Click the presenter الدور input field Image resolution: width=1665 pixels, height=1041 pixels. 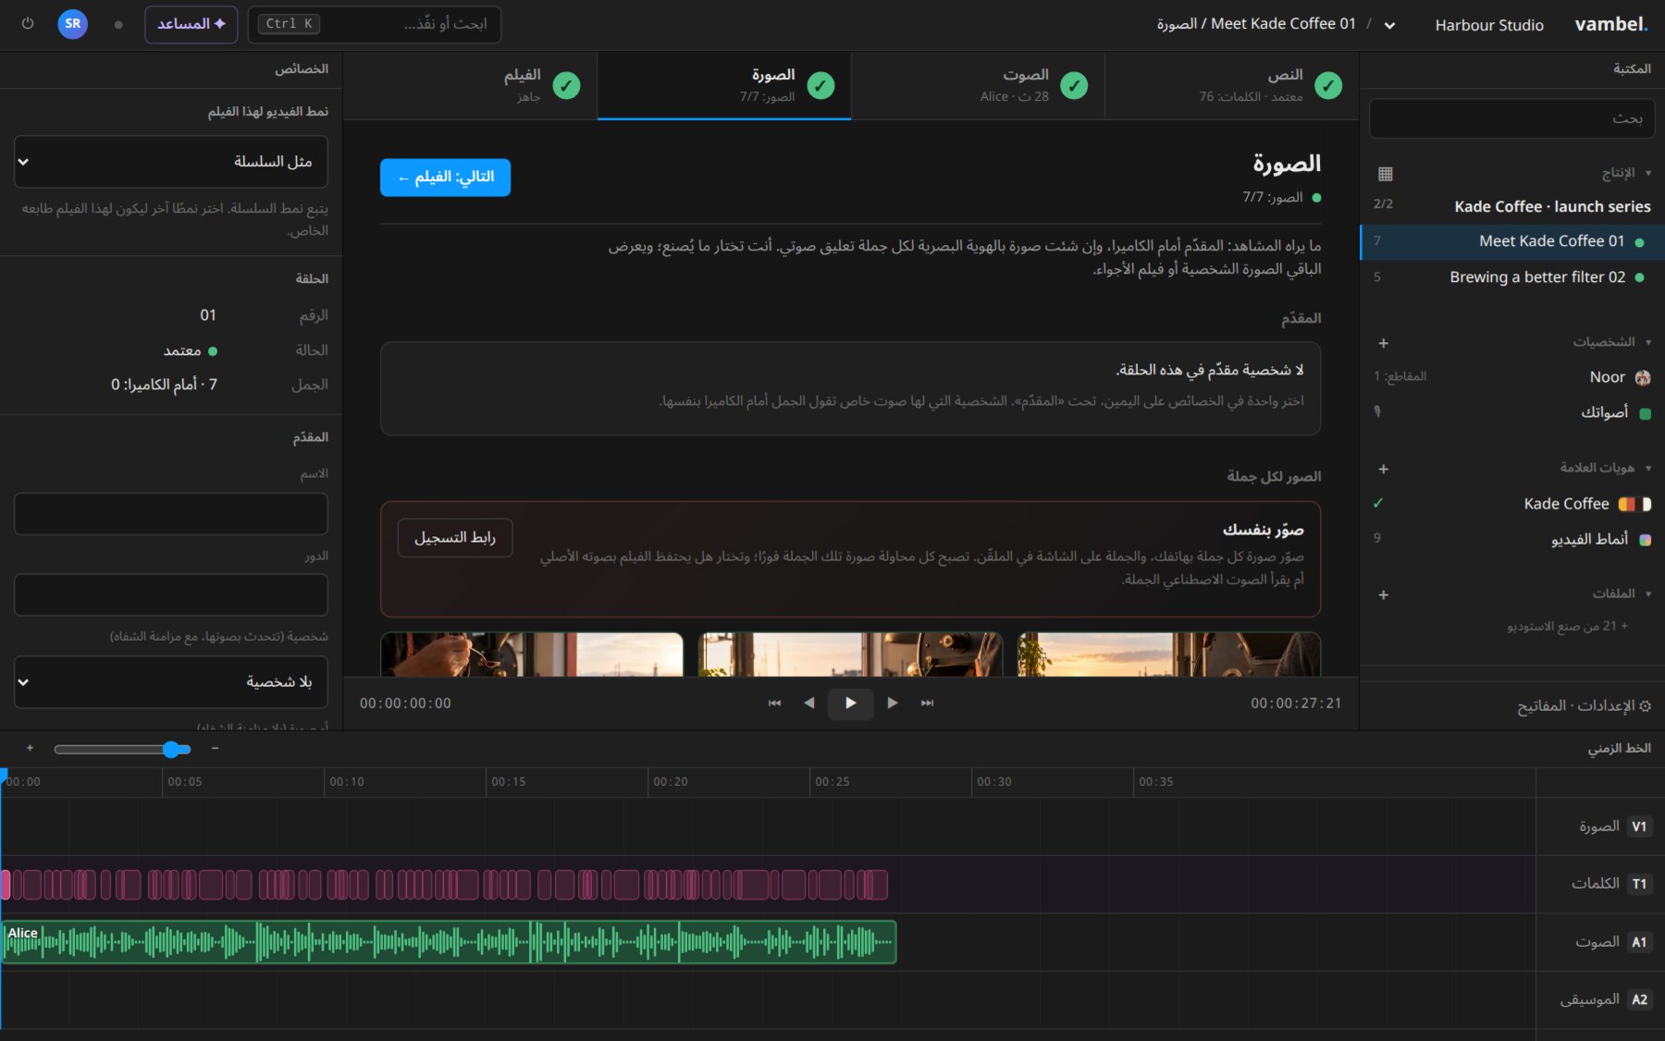[171, 594]
